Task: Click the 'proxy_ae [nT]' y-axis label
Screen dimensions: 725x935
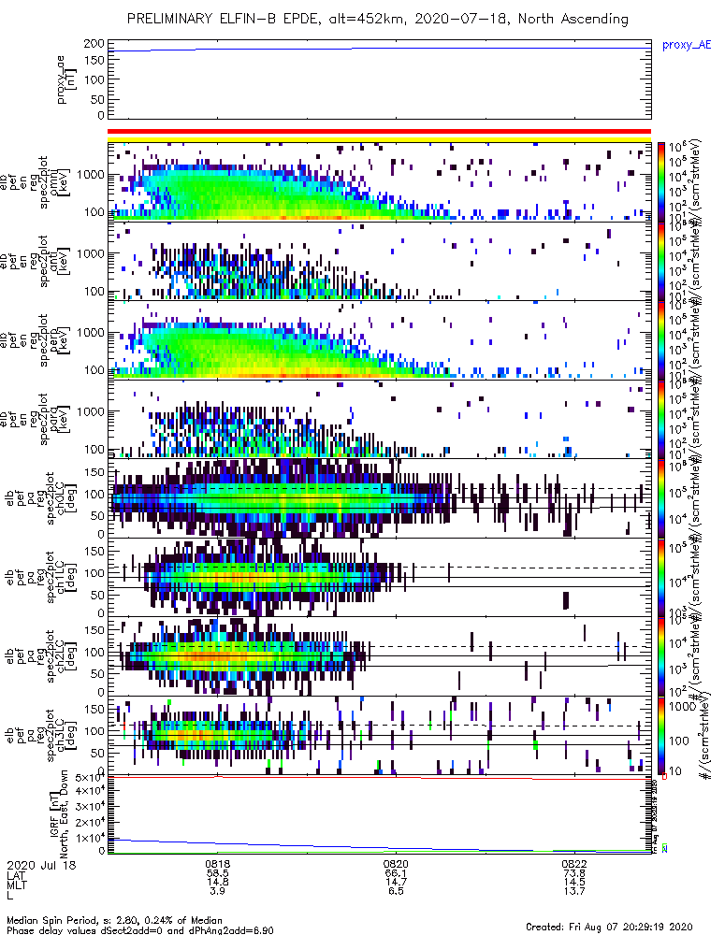Action: (x=66, y=79)
